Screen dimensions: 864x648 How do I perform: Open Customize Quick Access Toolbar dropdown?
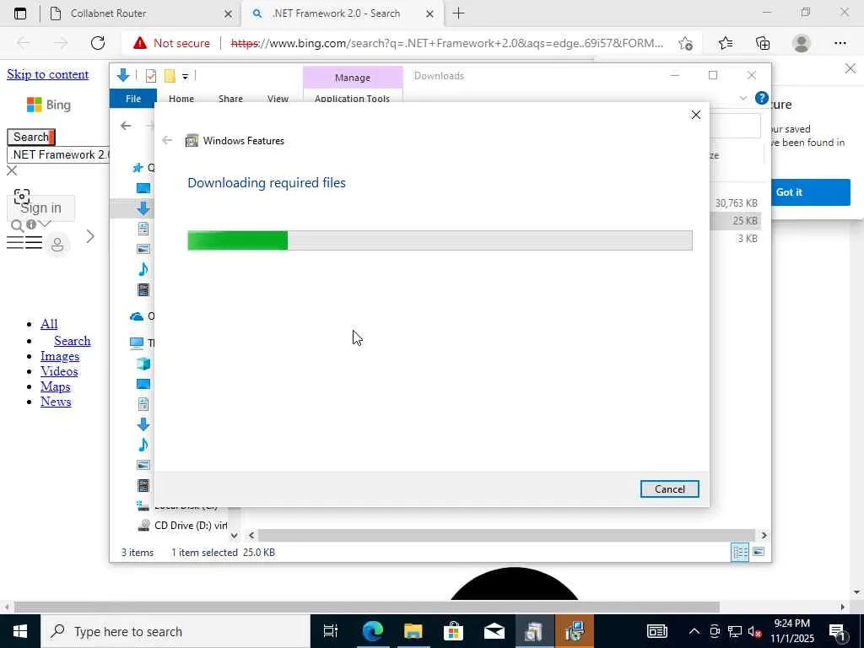pos(185,77)
